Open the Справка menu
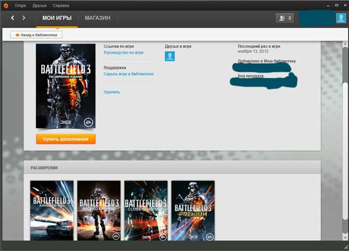349x251 pixels. click(61, 5)
